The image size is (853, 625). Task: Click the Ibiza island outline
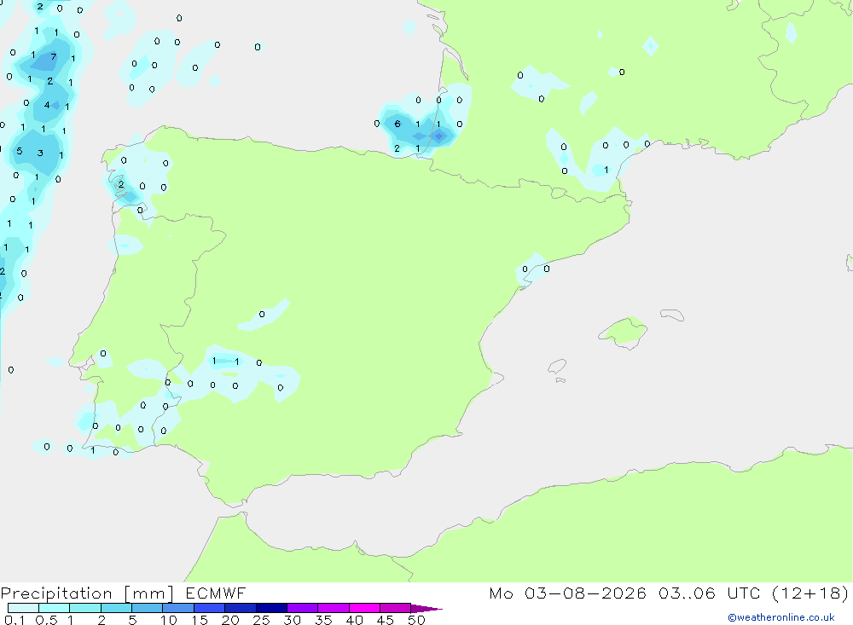557,366
